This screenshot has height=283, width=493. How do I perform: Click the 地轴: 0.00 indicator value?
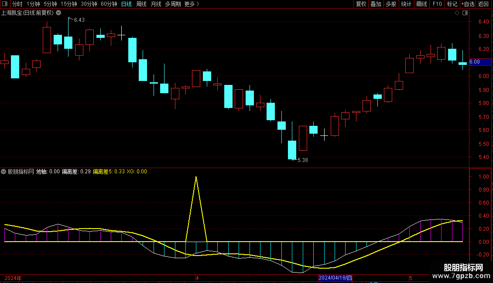point(48,172)
